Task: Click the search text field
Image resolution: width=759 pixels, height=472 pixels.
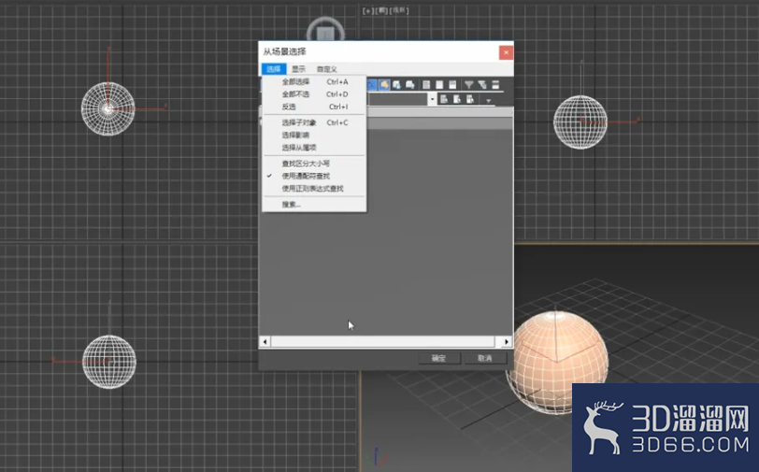Action: tap(397, 99)
